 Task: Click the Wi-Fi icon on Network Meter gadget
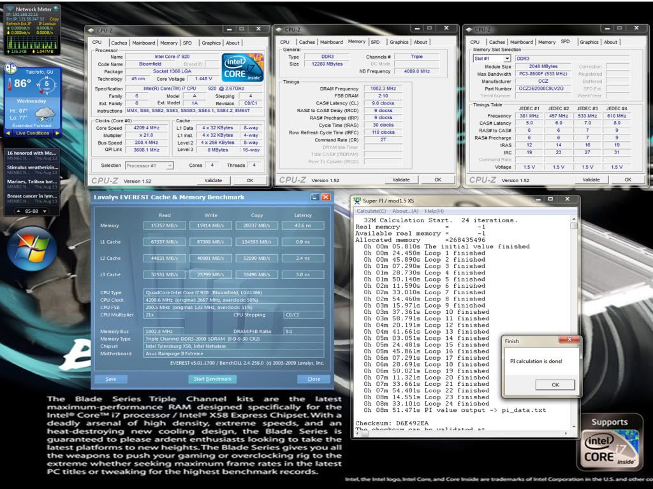click(x=10, y=9)
